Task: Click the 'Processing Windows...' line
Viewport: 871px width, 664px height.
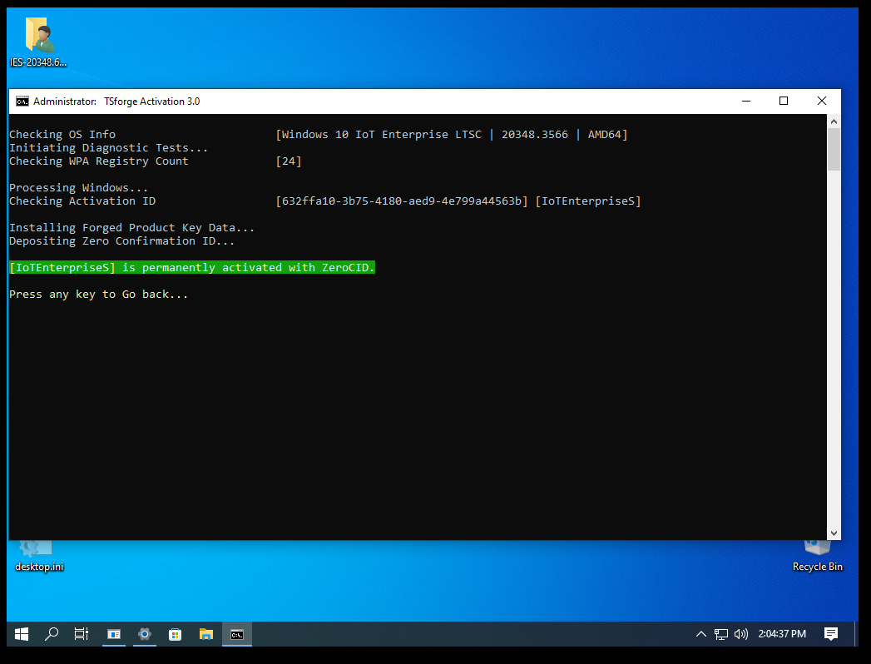Action: 78,188
